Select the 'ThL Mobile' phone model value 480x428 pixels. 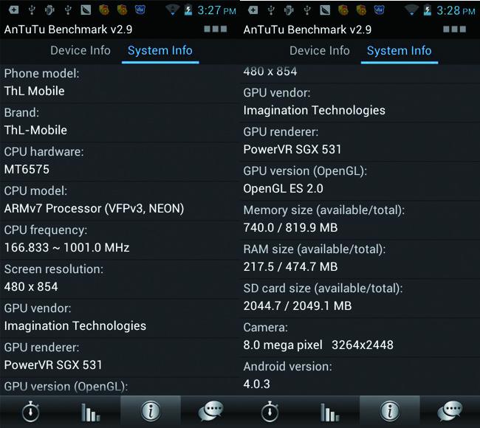pos(34,91)
